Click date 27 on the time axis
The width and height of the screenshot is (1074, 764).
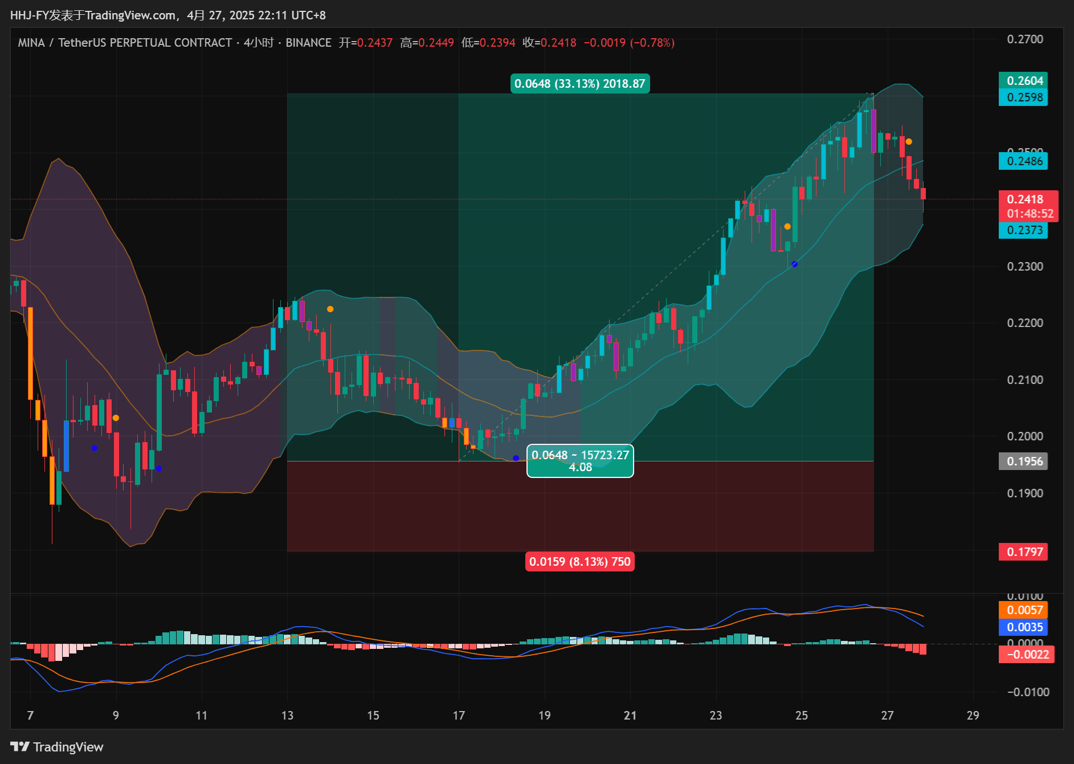coord(888,716)
